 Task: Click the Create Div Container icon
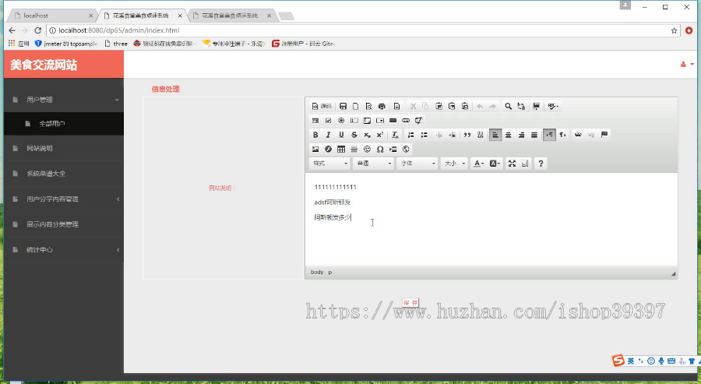[x=480, y=135]
